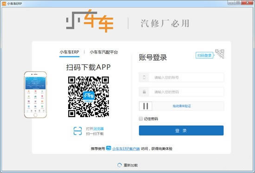Open the 小车车汽配平台 tab
Screen dimensions: 255x173
click(104, 52)
